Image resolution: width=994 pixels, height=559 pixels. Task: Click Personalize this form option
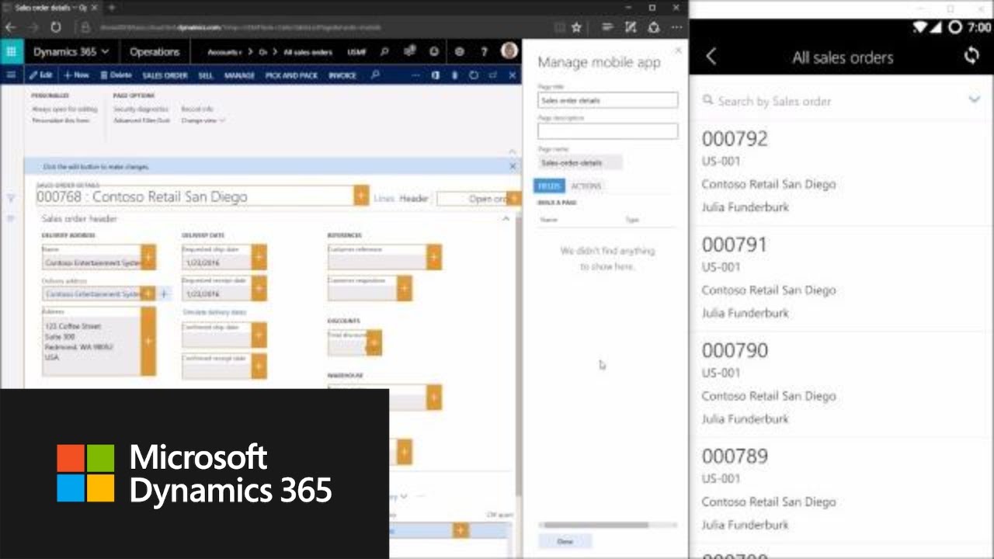tap(61, 120)
